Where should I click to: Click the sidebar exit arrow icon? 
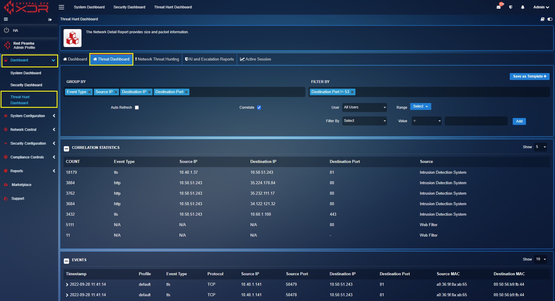(x=50, y=19)
